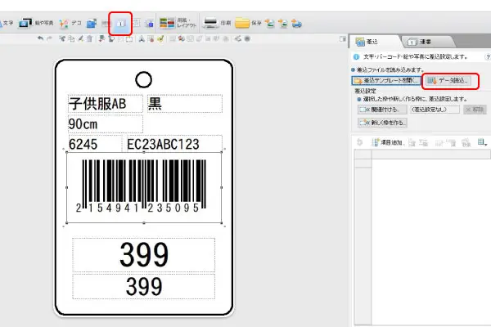Select the large 399 price frame
The width and height of the screenshot is (491, 327).
tap(144, 255)
